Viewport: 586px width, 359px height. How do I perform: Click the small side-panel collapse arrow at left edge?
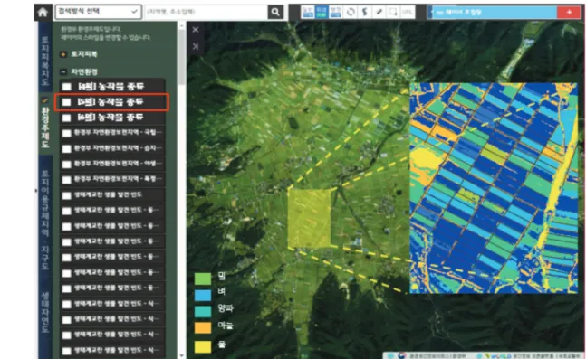pyautogui.click(x=36, y=190)
